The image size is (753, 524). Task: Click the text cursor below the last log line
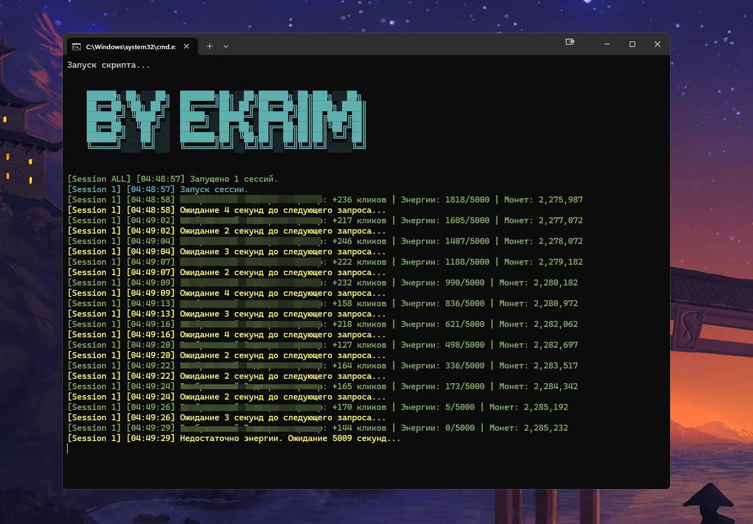68,449
